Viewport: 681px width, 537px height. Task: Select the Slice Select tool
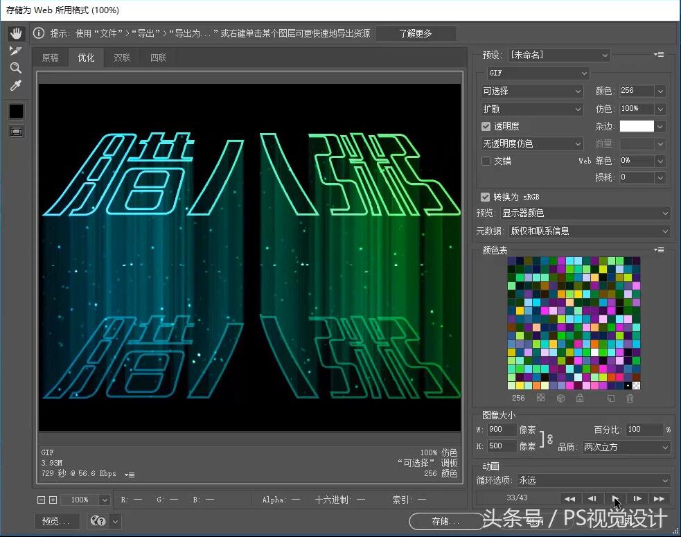(15, 50)
